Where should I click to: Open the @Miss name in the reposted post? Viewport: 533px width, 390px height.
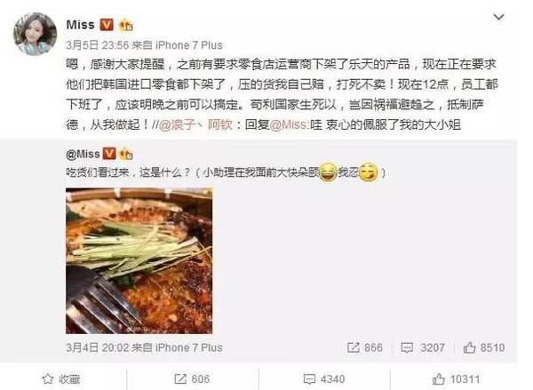83,155
